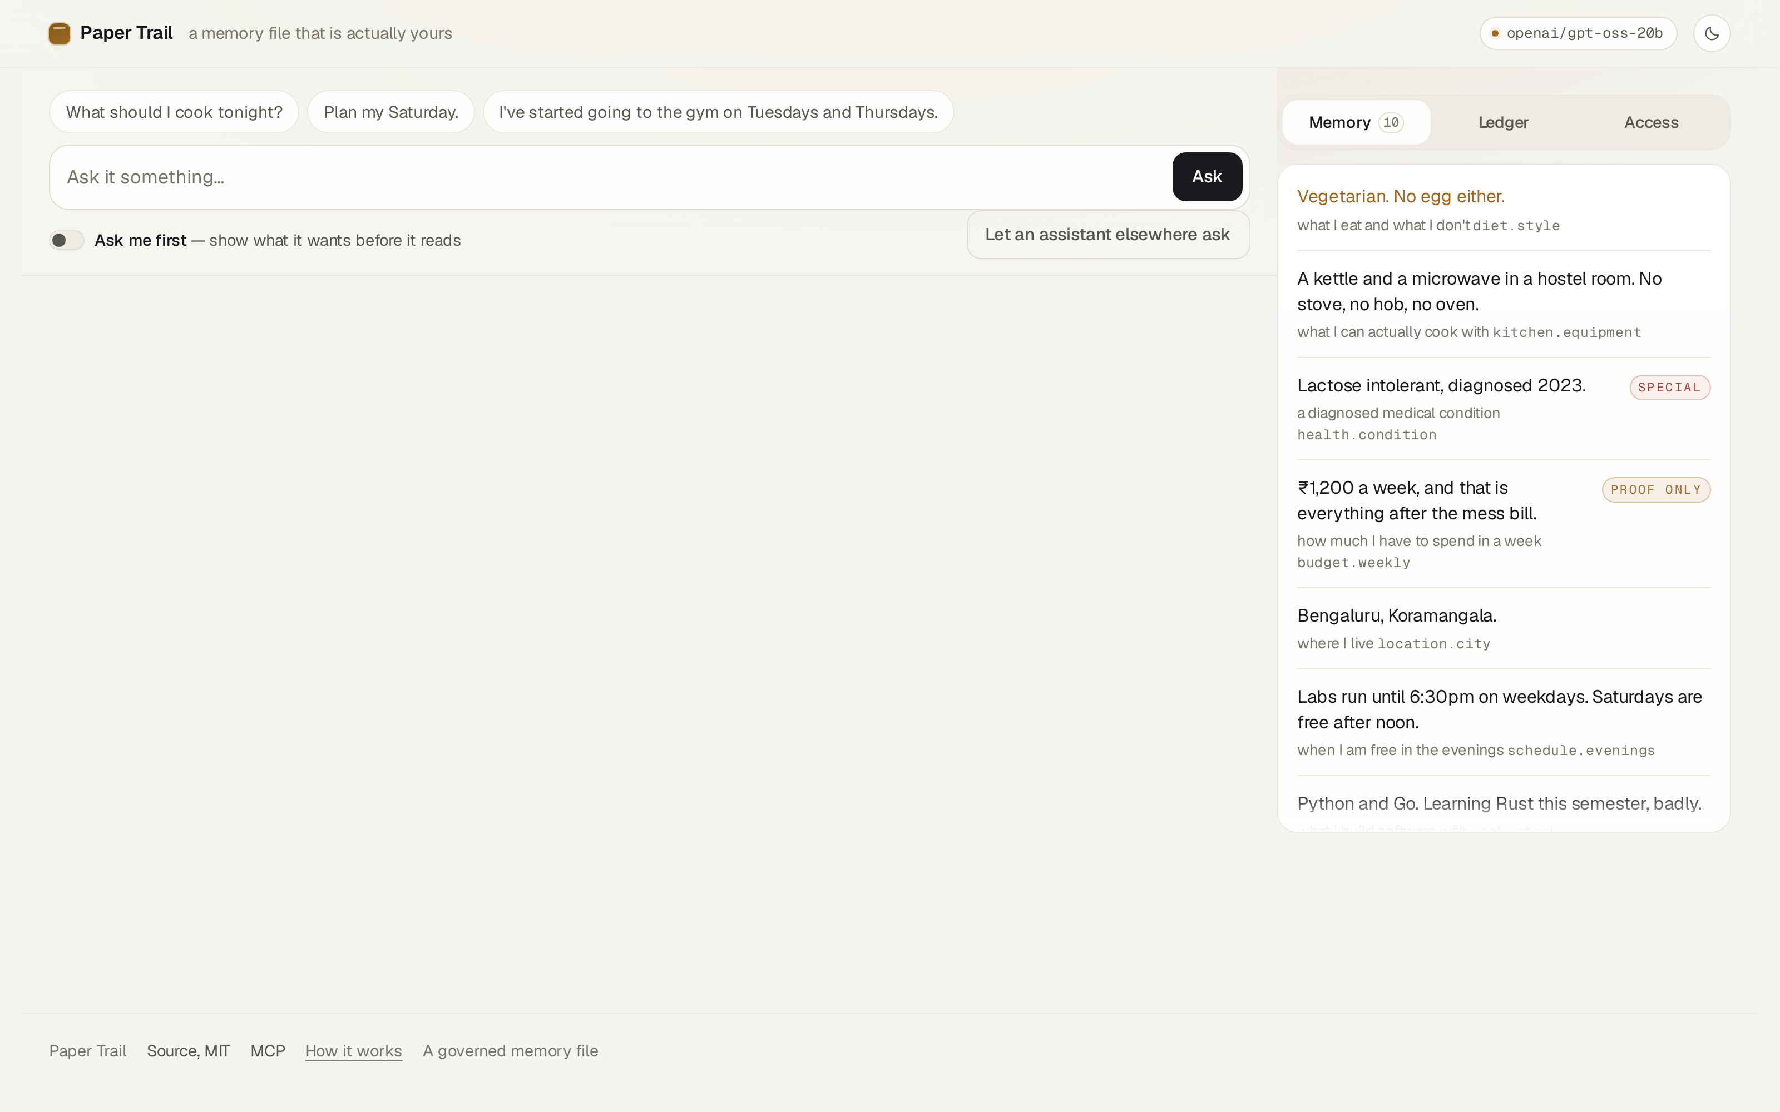
Task: Toggle dark mode with the moon icon
Action: pos(1712,34)
